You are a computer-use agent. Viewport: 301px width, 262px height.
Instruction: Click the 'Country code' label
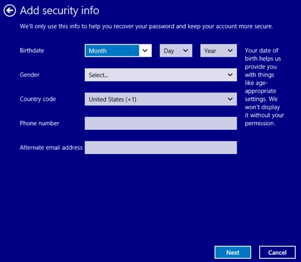[38, 99]
